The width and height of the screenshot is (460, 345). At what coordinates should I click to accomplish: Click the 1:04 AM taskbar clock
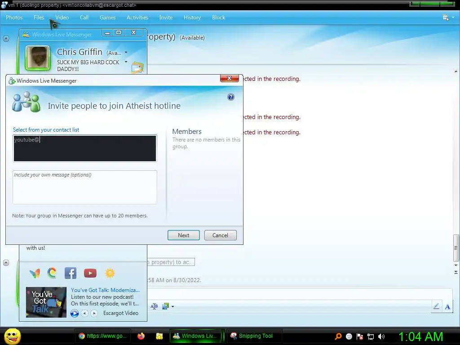tap(420, 336)
